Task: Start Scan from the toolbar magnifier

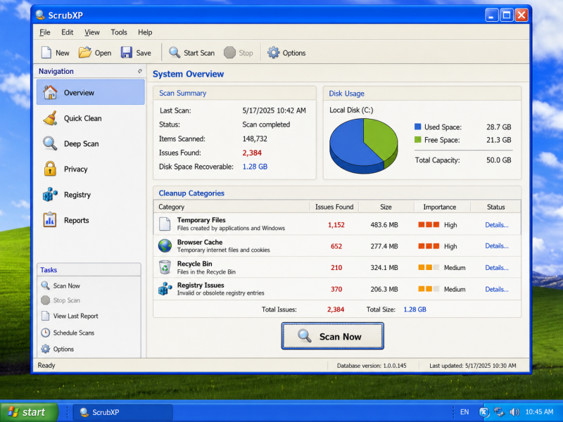Action: [x=175, y=53]
